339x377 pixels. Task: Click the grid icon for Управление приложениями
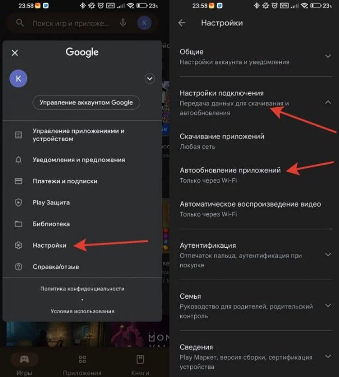19,135
